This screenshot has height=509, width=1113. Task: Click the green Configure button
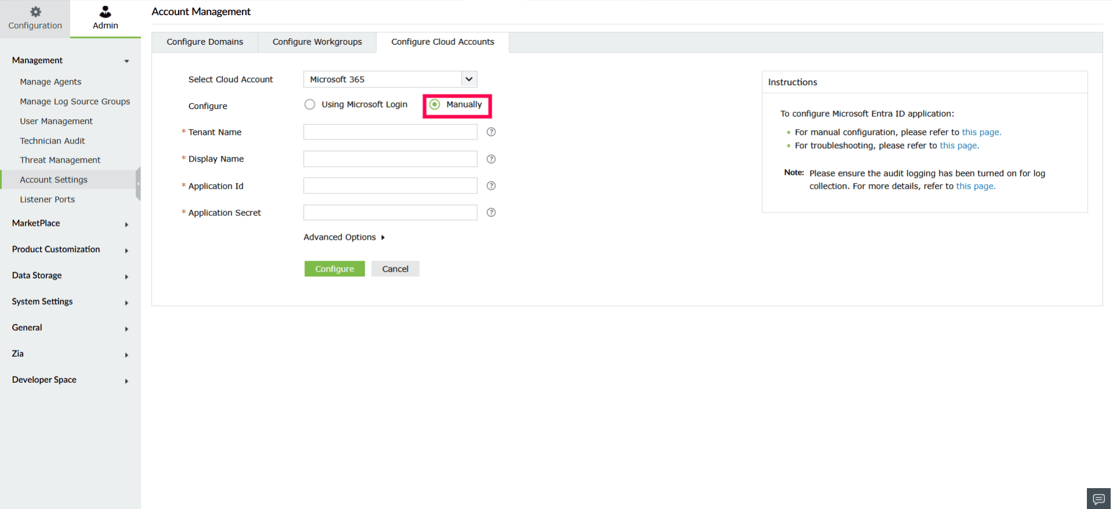pyautogui.click(x=335, y=269)
